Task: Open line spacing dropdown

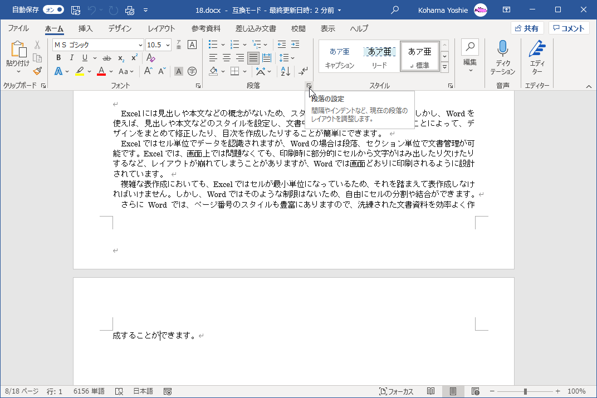Action: tap(292, 58)
